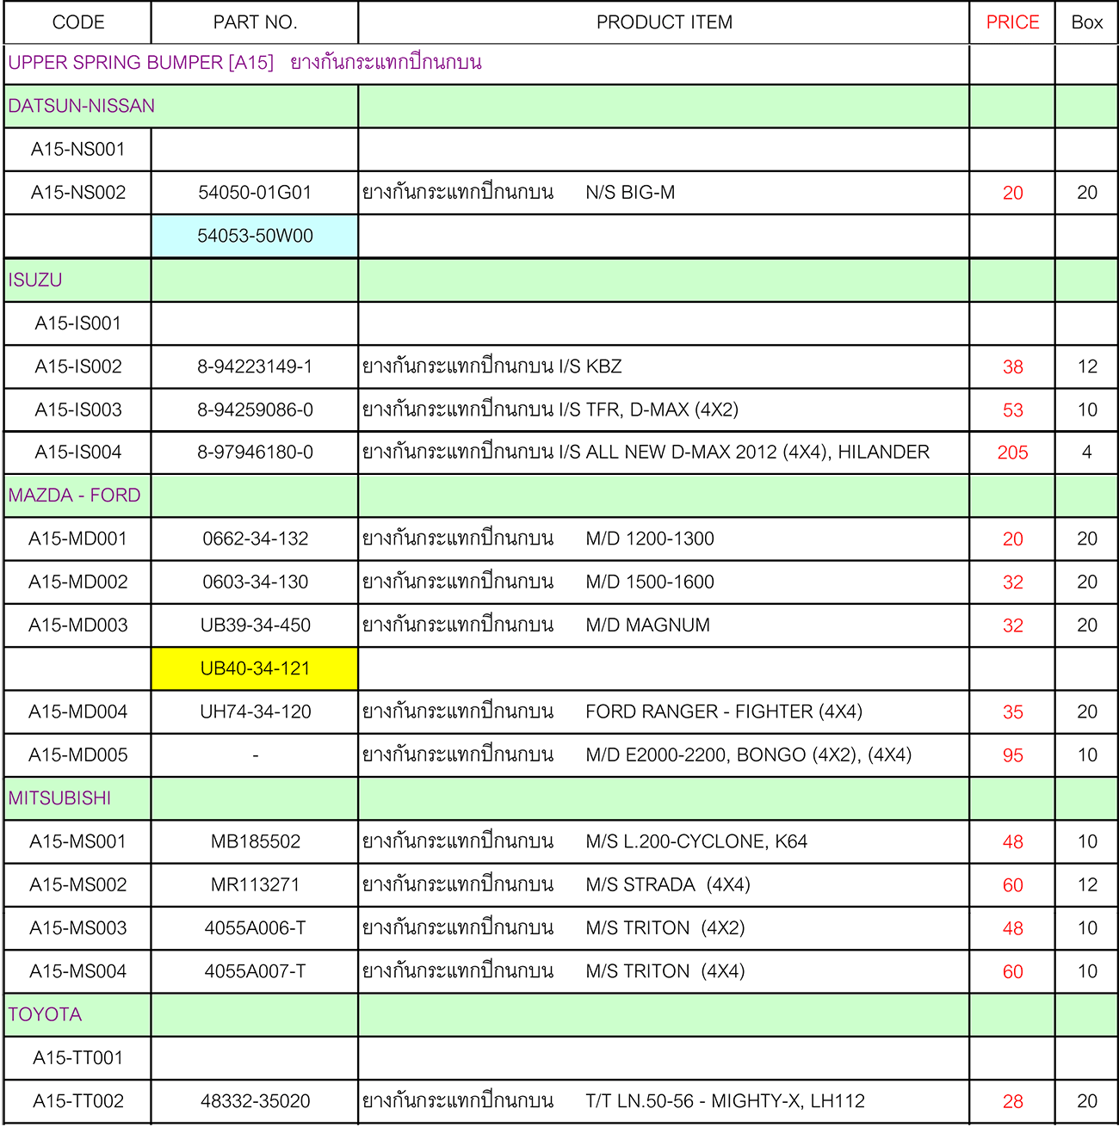Click code cell A15-MD002
This screenshot has height=1127, width=1119.
[x=78, y=582]
